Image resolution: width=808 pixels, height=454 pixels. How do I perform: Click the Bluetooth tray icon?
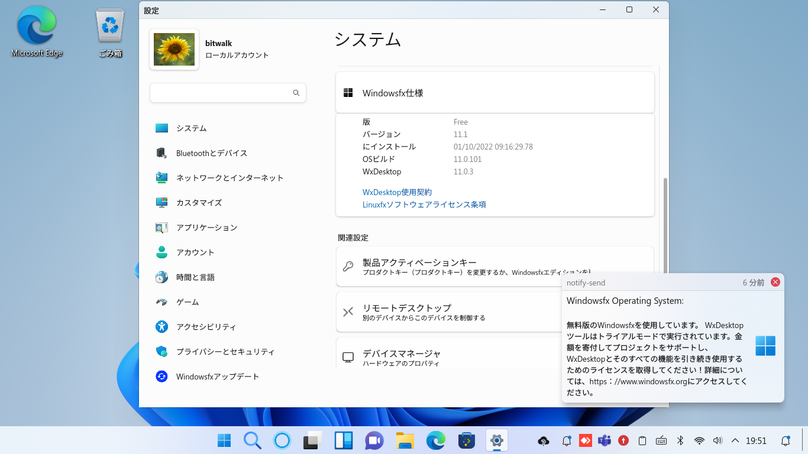(x=680, y=440)
